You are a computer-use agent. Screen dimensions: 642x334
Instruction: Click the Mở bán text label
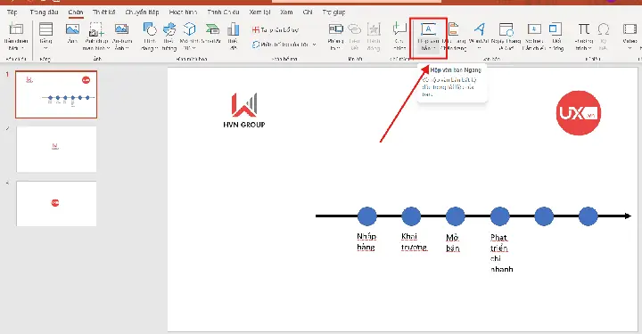point(452,242)
